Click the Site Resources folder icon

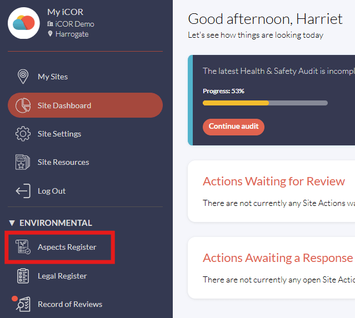click(x=23, y=162)
